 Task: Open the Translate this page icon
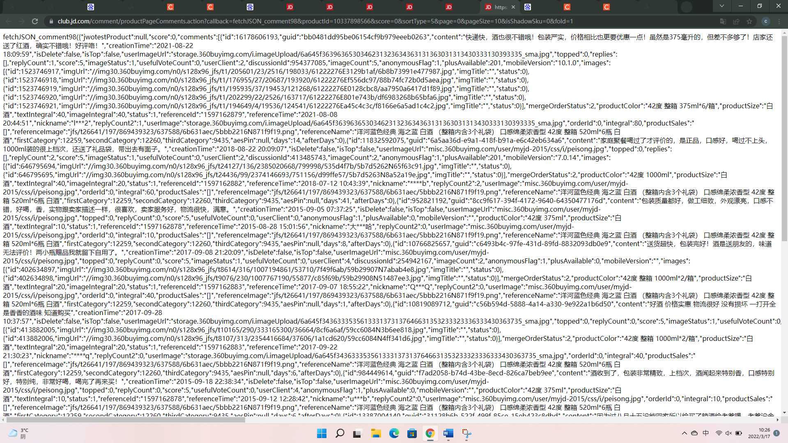723,21
